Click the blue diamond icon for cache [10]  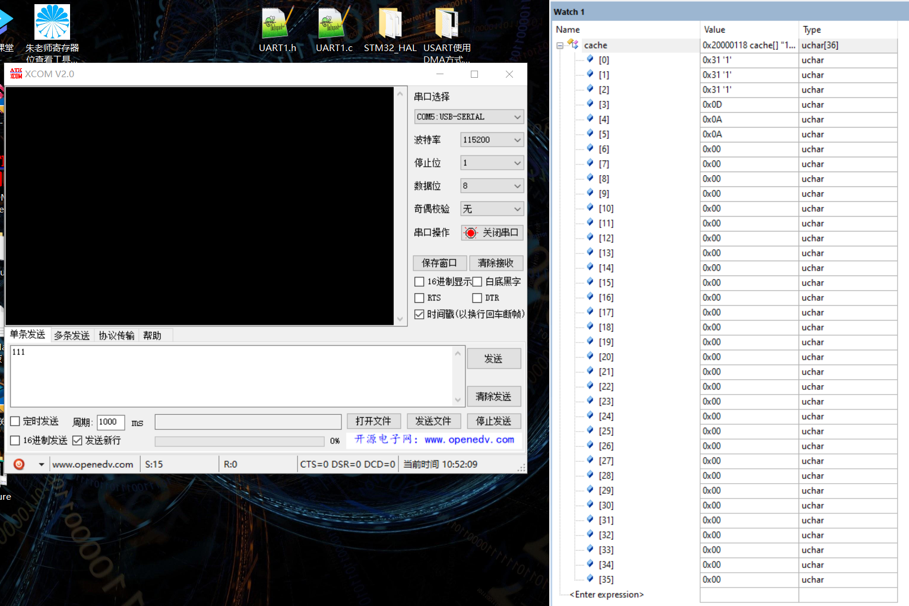(x=590, y=207)
